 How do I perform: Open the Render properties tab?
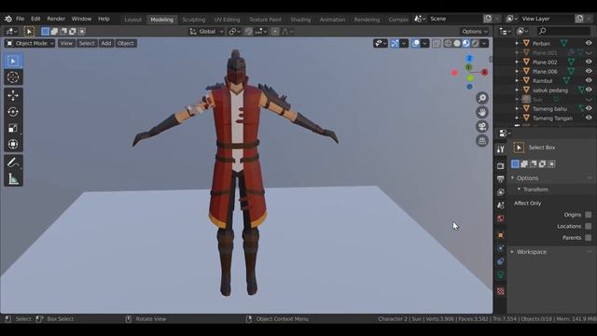(x=501, y=166)
